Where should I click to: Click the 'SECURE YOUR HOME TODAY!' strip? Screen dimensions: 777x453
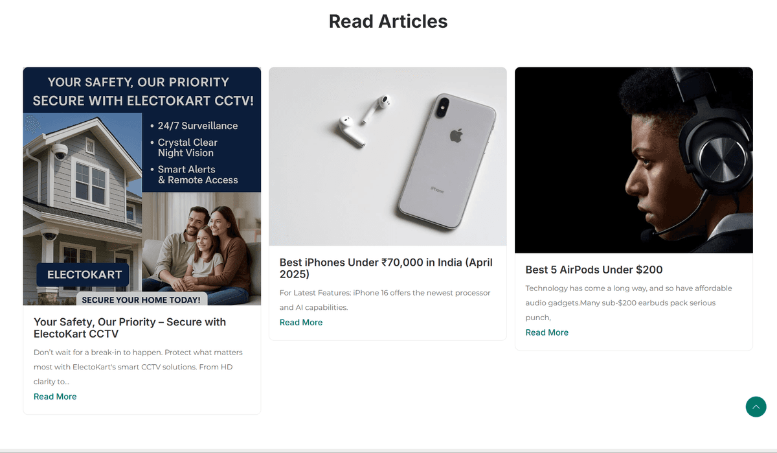[x=141, y=299]
